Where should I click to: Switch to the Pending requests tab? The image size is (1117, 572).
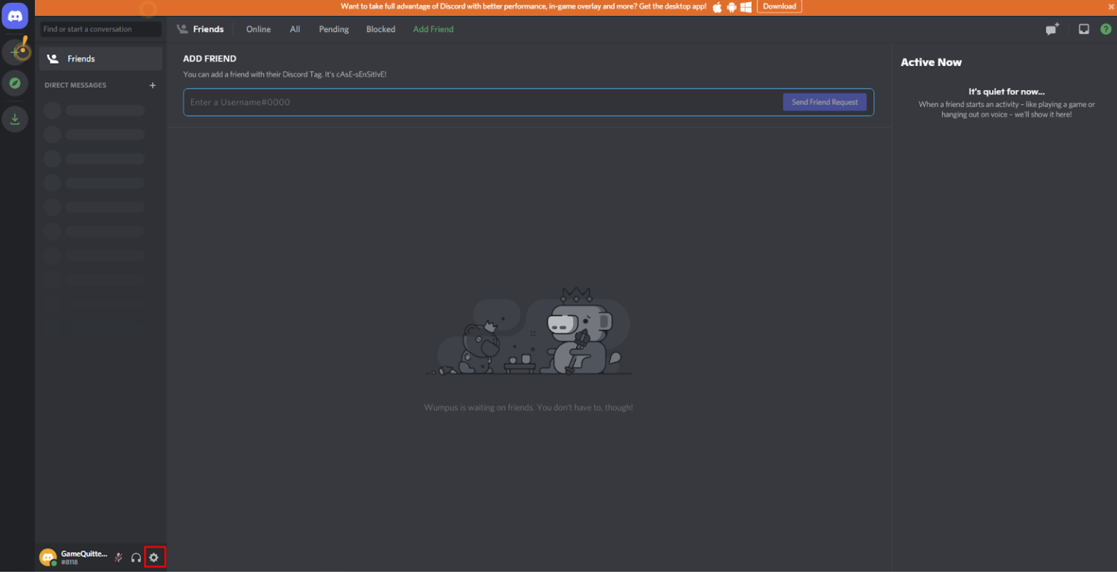(x=333, y=29)
